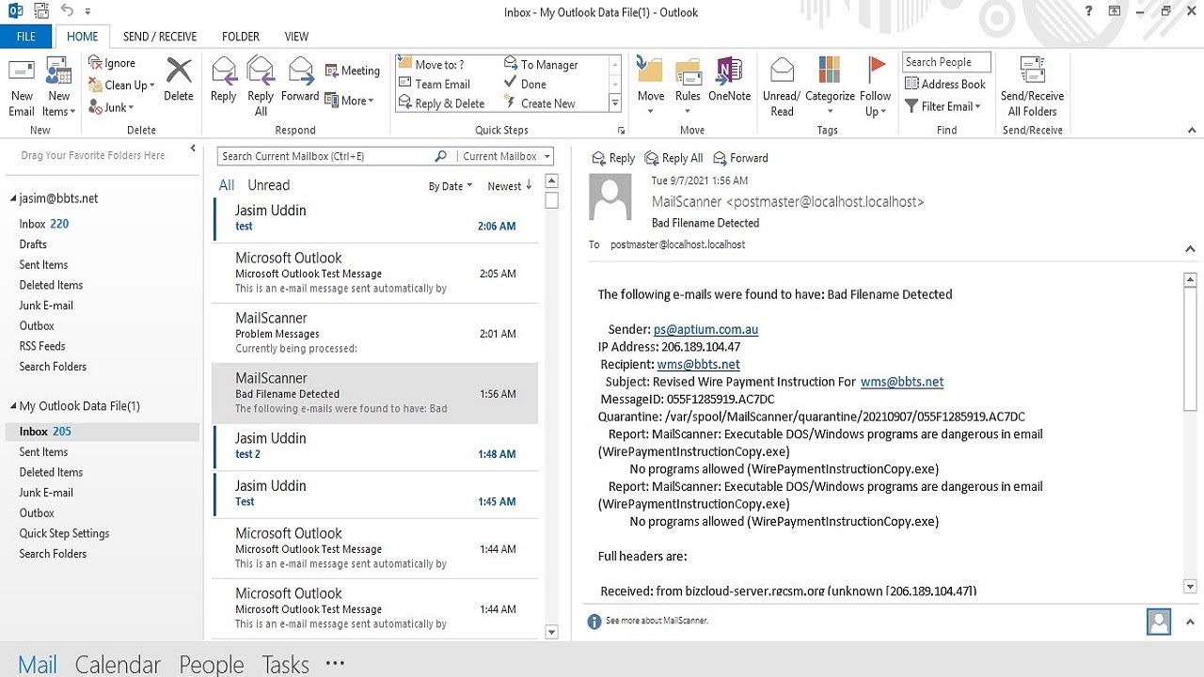
Task: Open the navigation options ellipsis
Action: click(x=335, y=663)
